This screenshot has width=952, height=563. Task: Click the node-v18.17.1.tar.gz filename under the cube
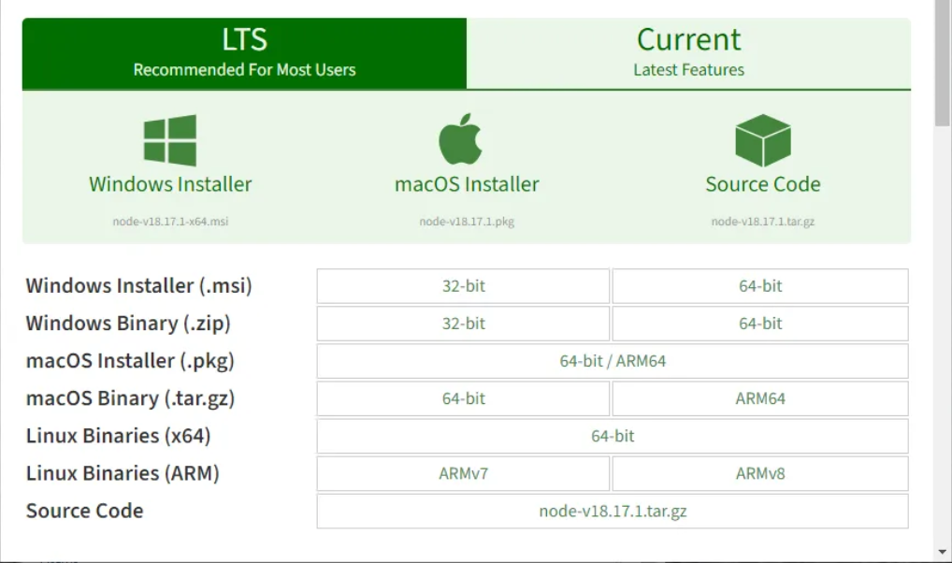pyautogui.click(x=762, y=222)
